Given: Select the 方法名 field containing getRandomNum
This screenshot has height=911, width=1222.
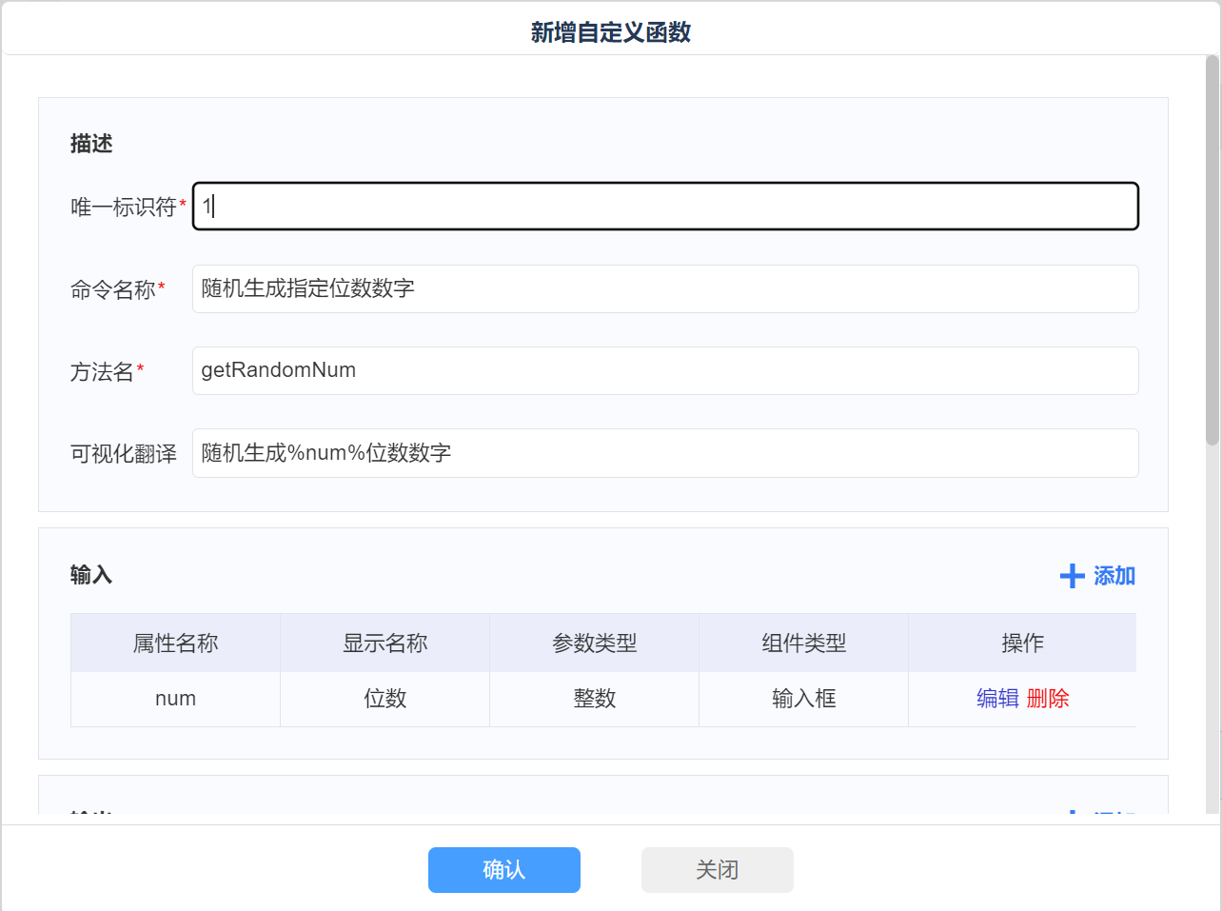Looking at the screenshot, I should [665, 371].
